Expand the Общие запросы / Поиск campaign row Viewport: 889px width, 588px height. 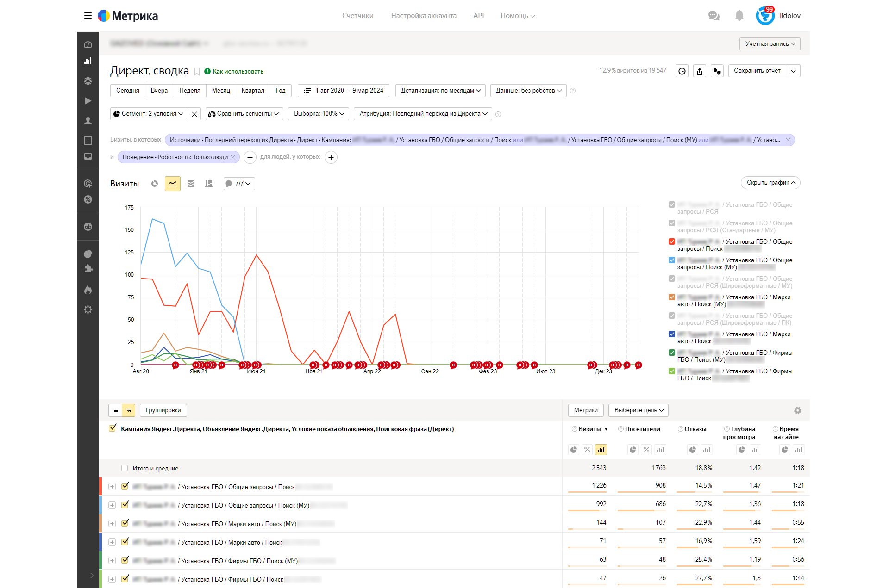click(112, 487)
